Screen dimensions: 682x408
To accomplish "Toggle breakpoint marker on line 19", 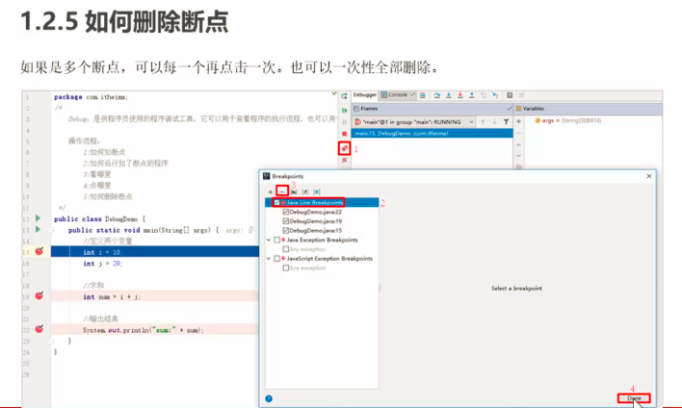I will click(x=39, y=295).
